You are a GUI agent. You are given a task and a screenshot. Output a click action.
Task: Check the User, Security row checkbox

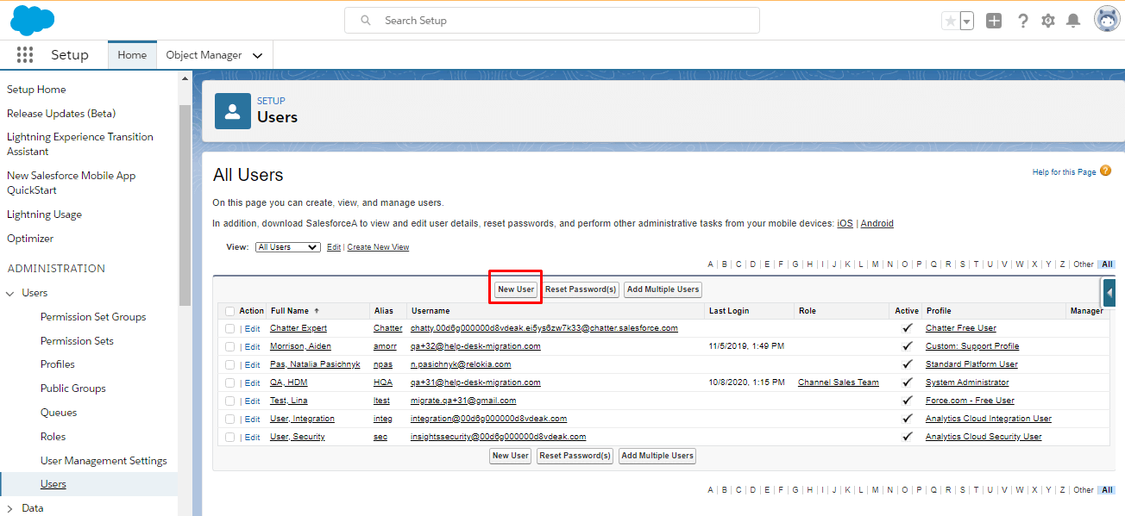(x=229, y=437)
